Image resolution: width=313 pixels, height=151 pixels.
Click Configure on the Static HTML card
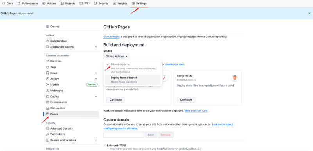click(x=186, y=99)
